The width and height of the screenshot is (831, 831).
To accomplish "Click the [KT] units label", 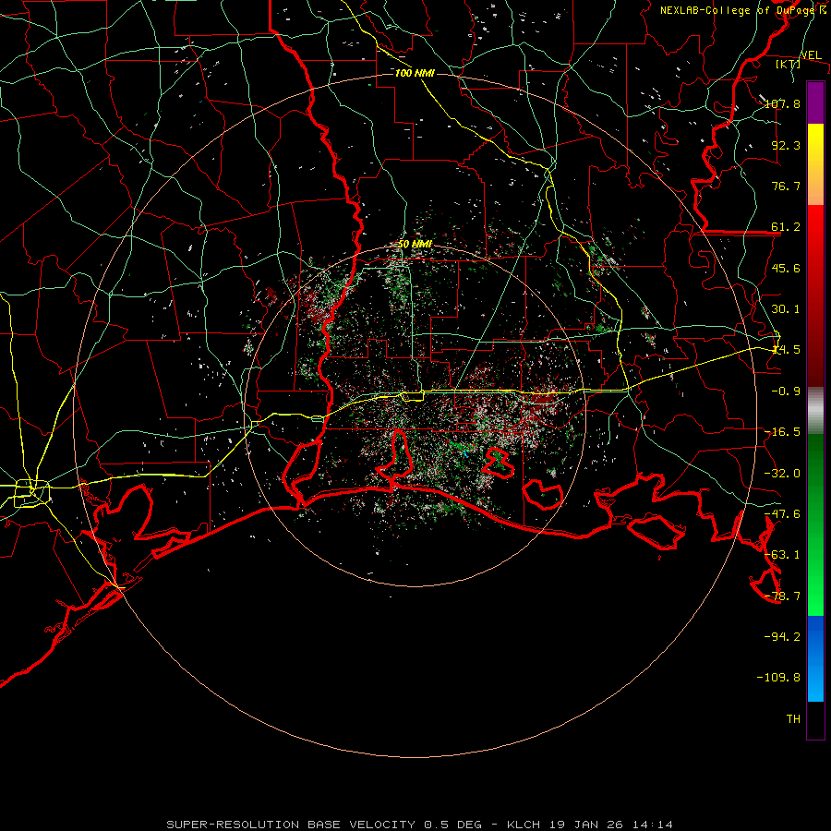I will point(788,64).
